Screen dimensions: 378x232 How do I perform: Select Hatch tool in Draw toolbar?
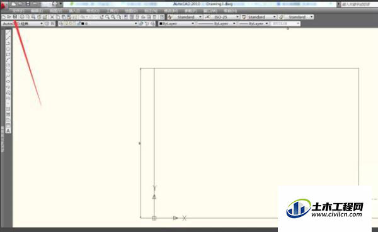click(8, 109)
